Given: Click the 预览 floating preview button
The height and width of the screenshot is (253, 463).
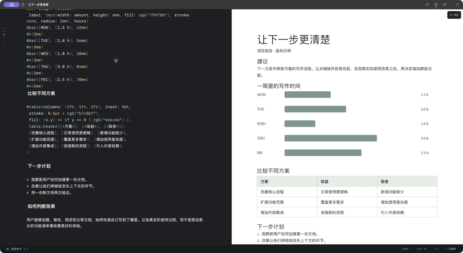Looking at the screenshot, I should (454, 15).
